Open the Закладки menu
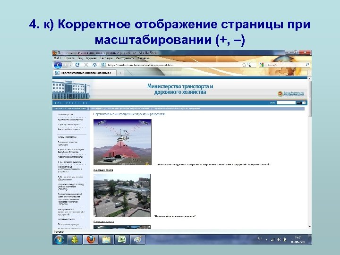This screenshot has height=255, width=340. pyautogui.click(x=106, y=58)
